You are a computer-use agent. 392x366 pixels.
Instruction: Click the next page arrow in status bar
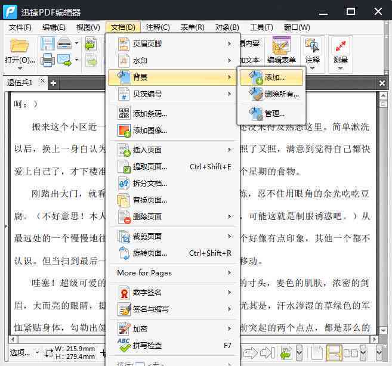[250, 353]
